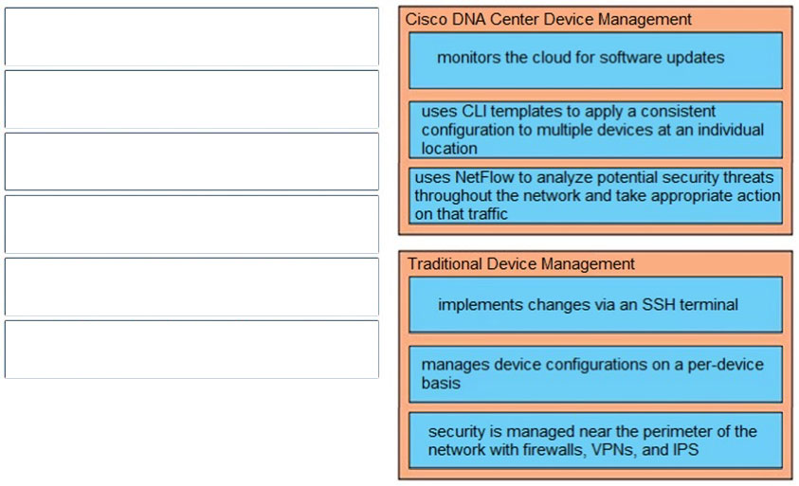Click the word 'basis' in per-device tile
799x486 pixels.
point(441,383)
